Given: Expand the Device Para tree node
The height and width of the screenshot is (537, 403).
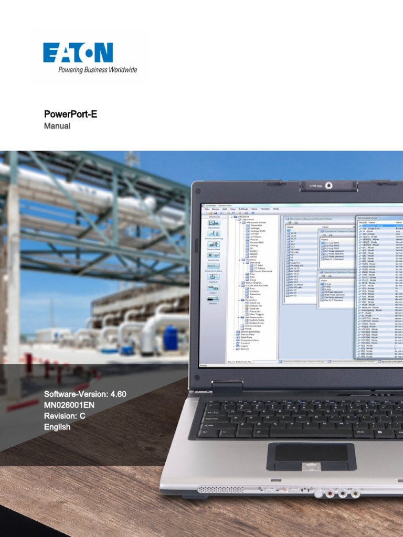Looking at the screenshot, I should point(234,335).
